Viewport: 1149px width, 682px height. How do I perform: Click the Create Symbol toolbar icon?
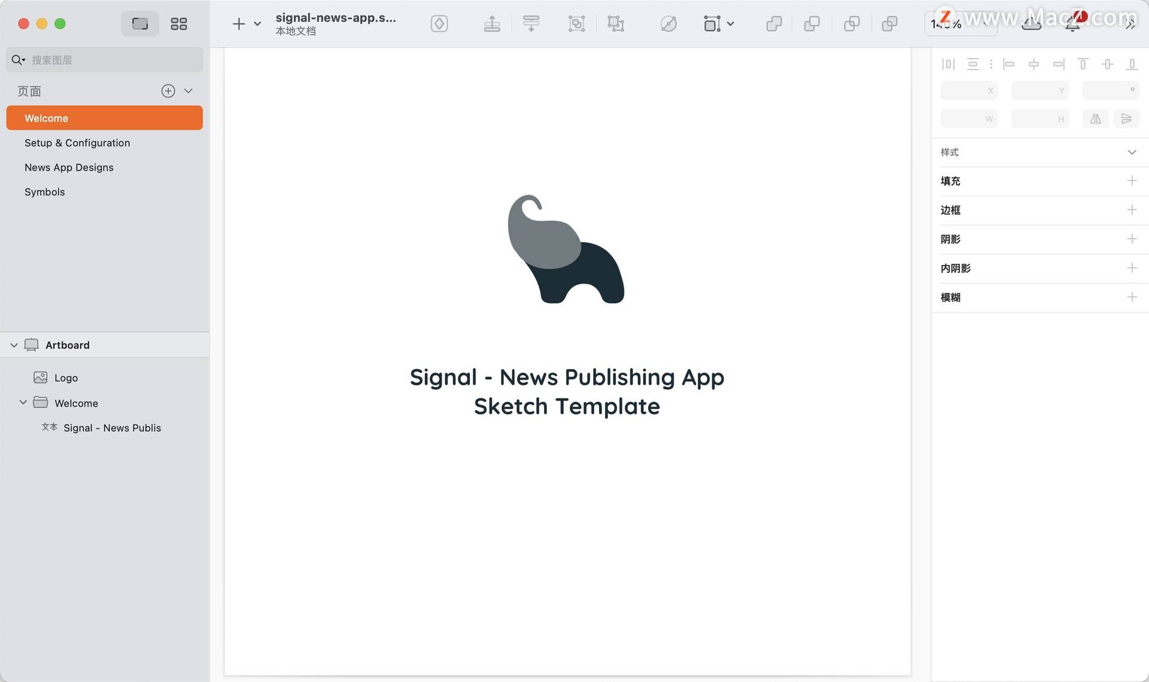(439, 24)
